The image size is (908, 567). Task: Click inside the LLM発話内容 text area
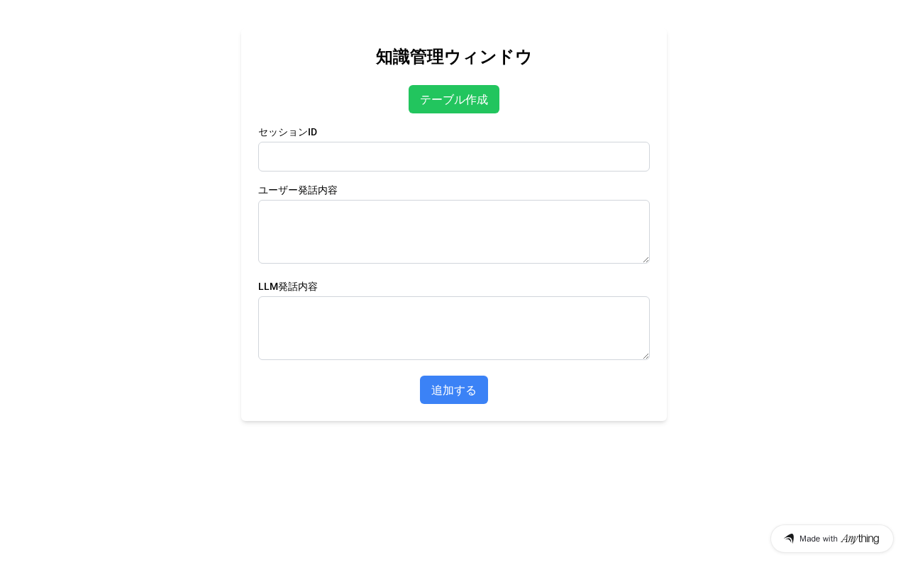[x=454, y=328]
